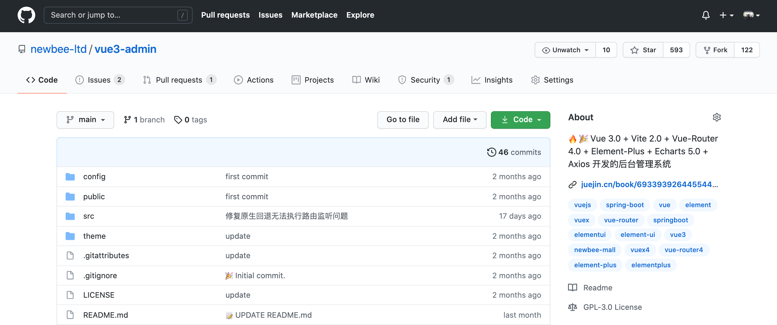View the 10 watchers count

pos(606,50)
